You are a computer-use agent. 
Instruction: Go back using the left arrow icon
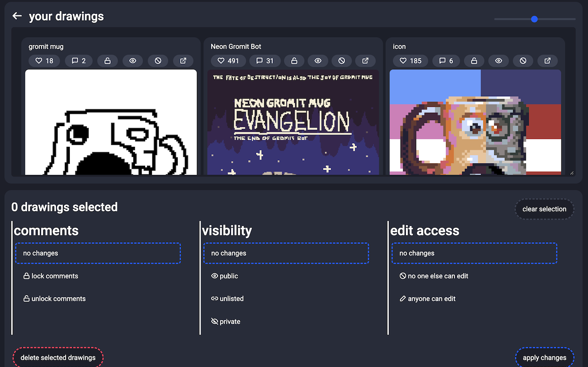click(17, 16)
